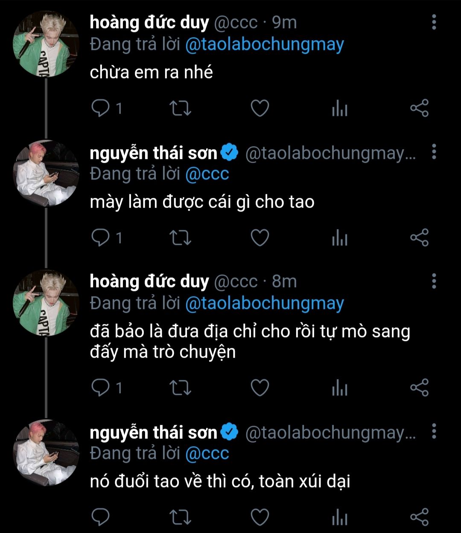The width and height of the screenshot is (461, 533).
Task: Like "mày làm được cái gì cho tao" tweet
Action: tap(260, 238)
